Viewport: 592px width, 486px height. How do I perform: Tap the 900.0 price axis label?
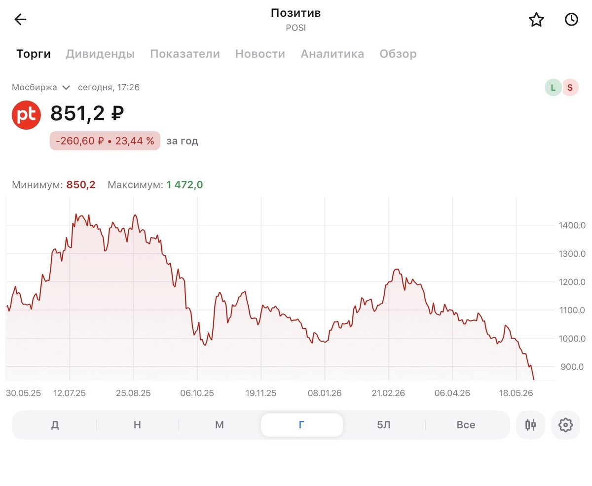click(572, 367)
